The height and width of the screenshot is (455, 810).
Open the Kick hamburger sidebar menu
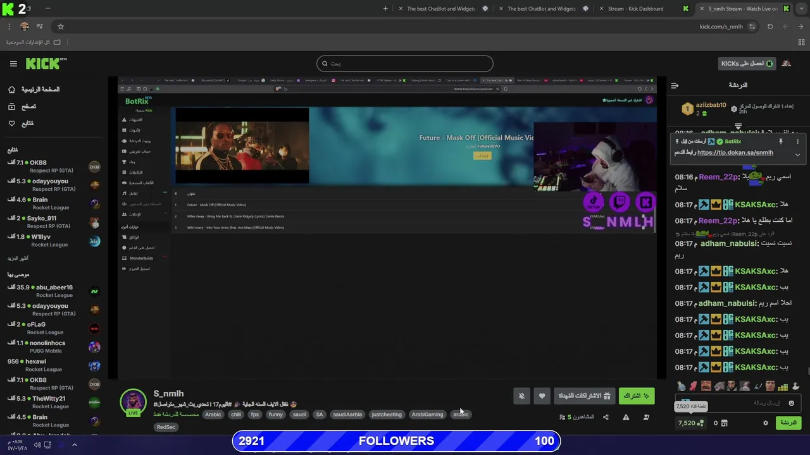click(x=13, y=64)
